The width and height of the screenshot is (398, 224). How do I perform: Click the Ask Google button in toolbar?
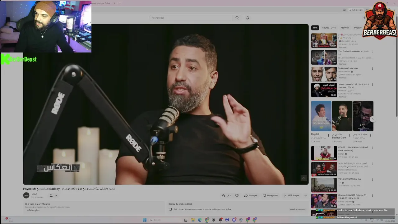(x=355, y=10)
